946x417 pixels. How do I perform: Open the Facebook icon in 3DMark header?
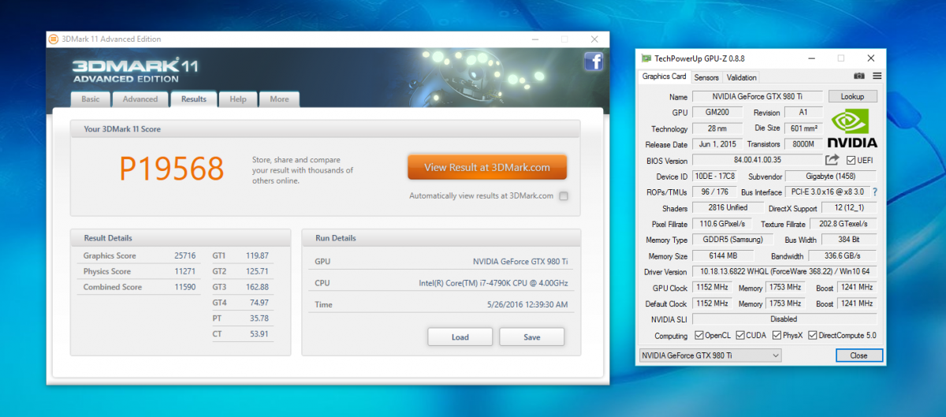click(x=594, y=62)
